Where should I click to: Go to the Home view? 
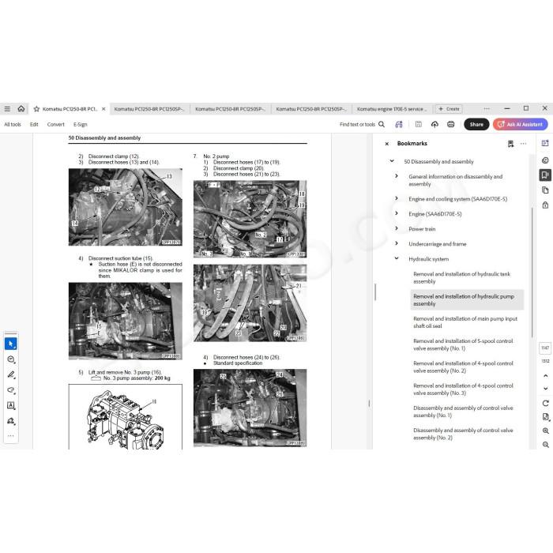[x=21, y=109]
